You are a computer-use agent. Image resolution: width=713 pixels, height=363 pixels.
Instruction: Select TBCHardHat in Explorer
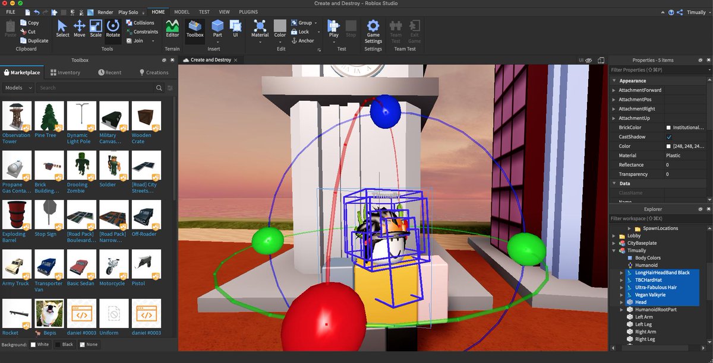click(648, 280)
